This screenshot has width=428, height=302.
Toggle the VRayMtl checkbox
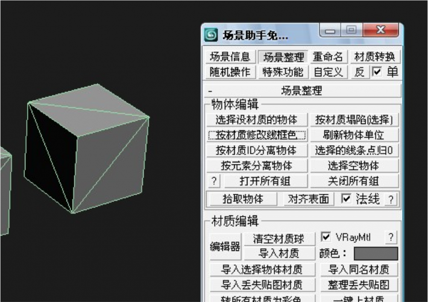click(x=326, y=237)
